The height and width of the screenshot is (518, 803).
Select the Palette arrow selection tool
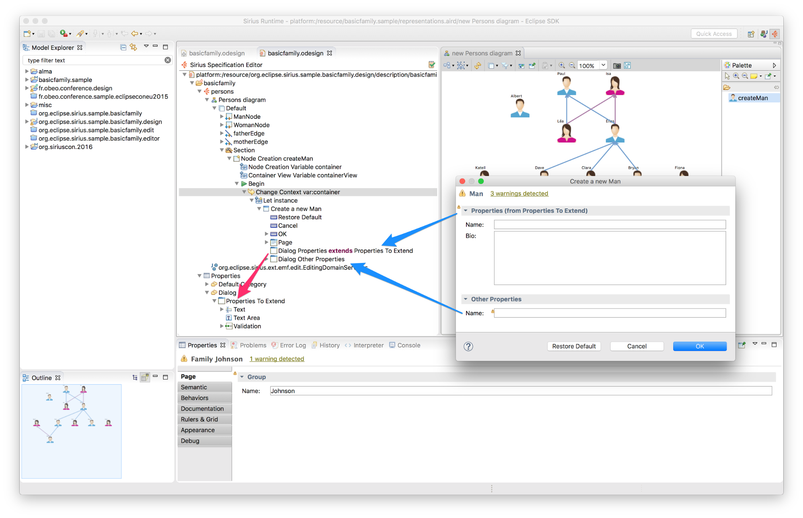coord(727,76)
